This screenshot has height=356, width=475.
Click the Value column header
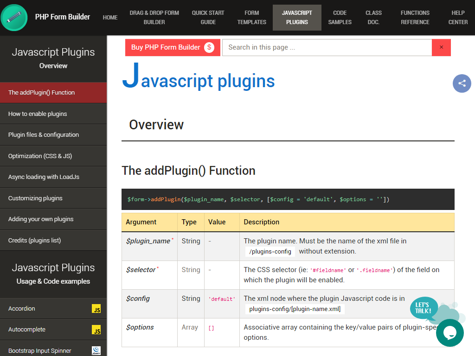coord(222,222)
